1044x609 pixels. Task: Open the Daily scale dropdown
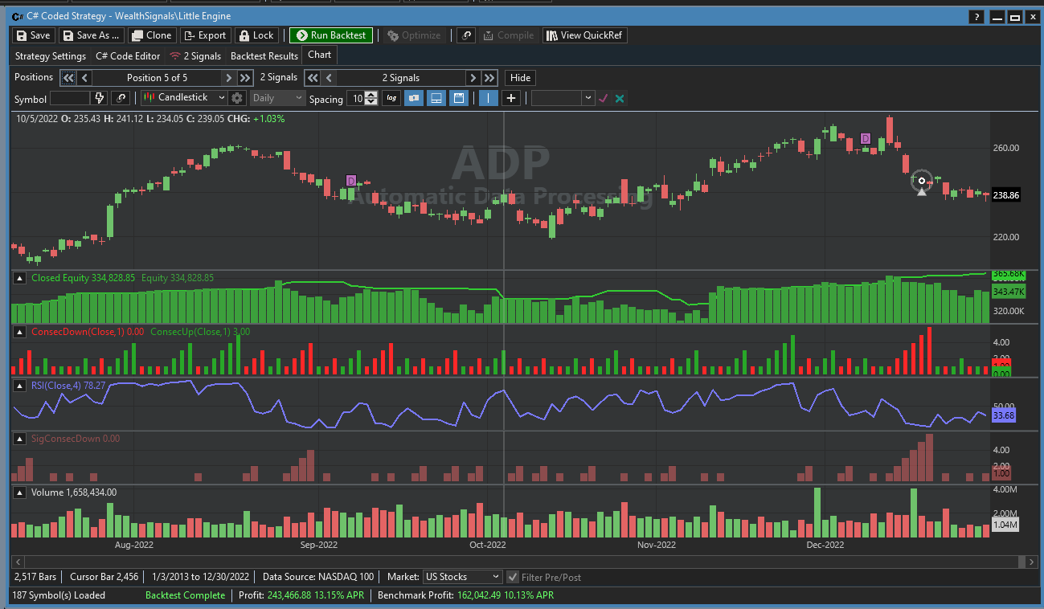[x=277, y=98]
